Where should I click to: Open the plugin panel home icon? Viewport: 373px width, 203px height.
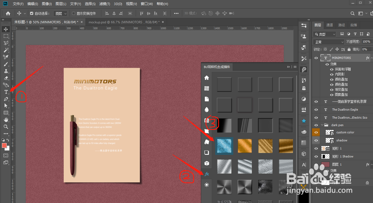click(x=207, y=78)
